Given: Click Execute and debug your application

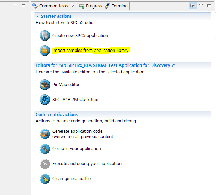Looking at the screenshot, I should (x=87, y=164).
